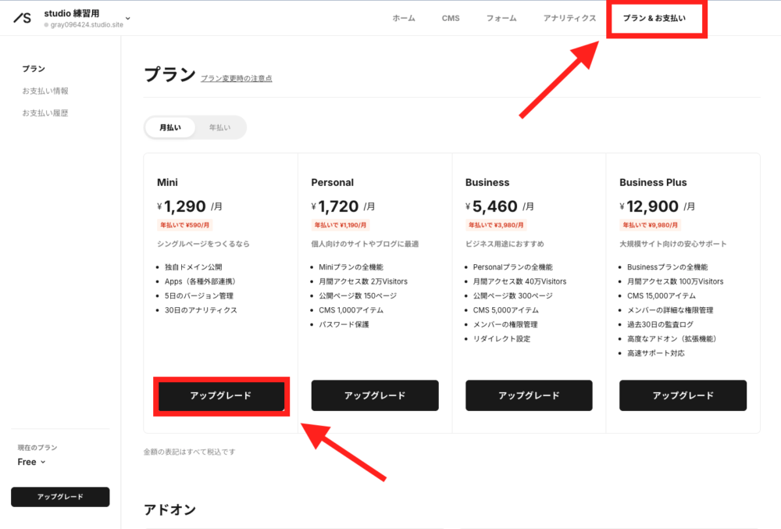Upgrade to the Mini plan
This screenshot has height=529, width=781.
(x=221, y=395)
